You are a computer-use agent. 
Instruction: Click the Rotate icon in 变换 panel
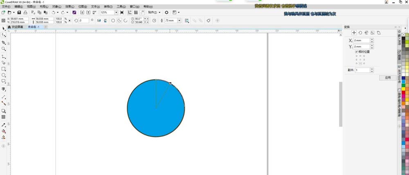tap(360, 33)
